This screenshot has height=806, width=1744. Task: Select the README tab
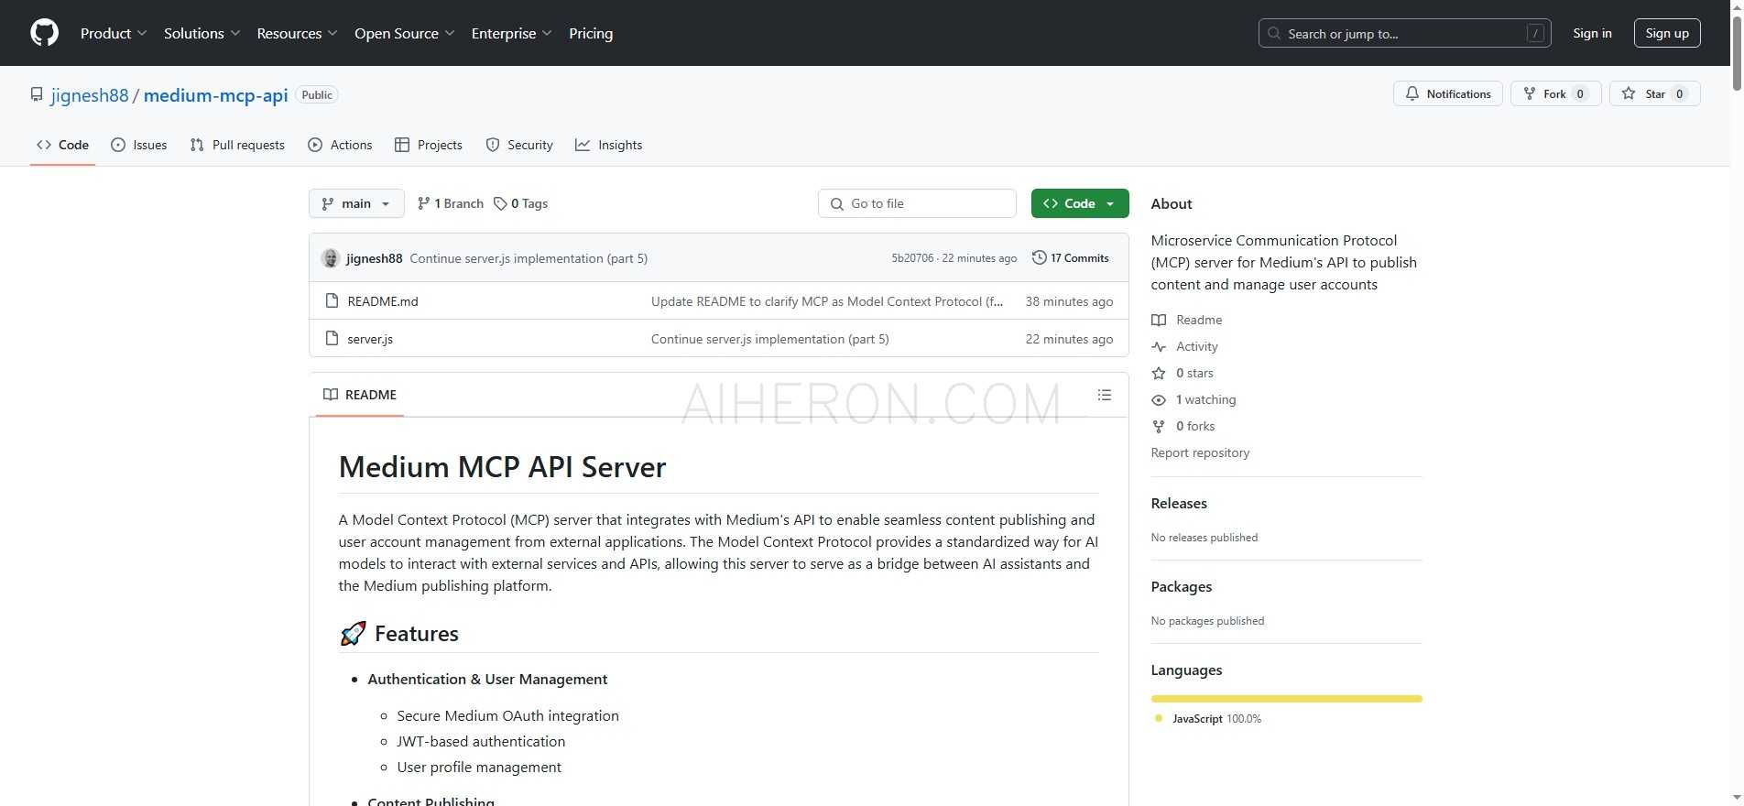360,395
